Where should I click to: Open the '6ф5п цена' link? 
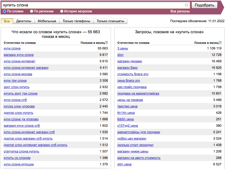(x=126, y=119)
